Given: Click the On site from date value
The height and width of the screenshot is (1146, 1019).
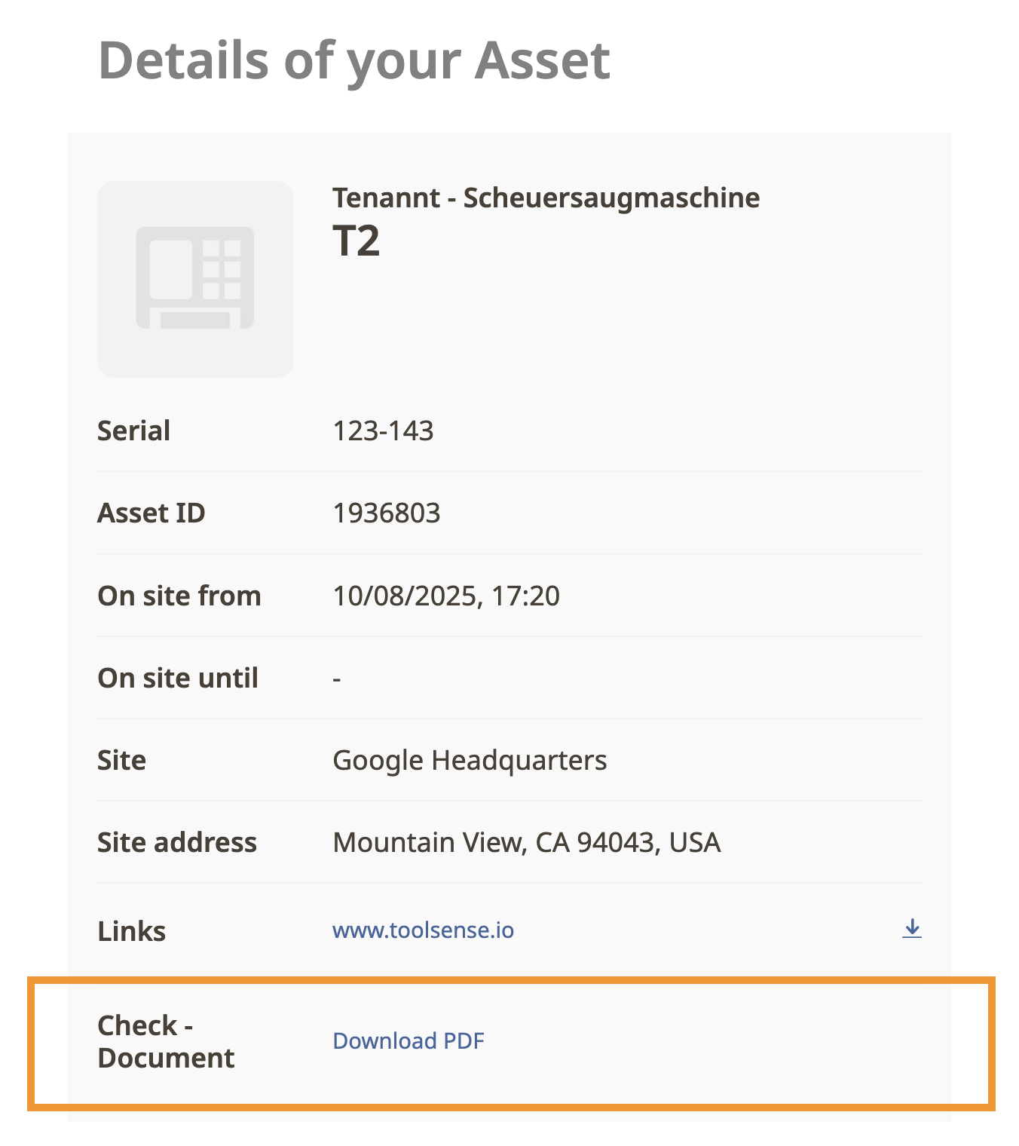Looking at the screenshot, I should (x=446, y=596).
